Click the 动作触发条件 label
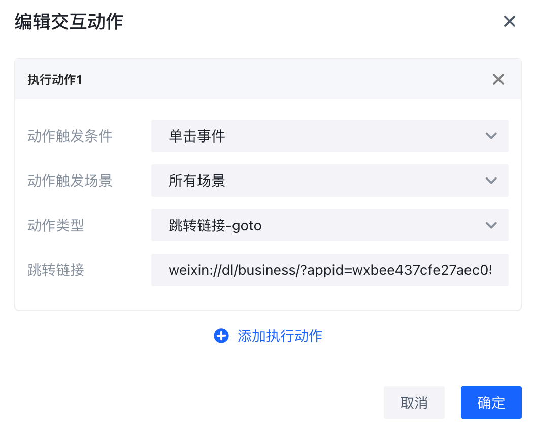The width and height of the screenshot is (533, 427). point(70,136)
